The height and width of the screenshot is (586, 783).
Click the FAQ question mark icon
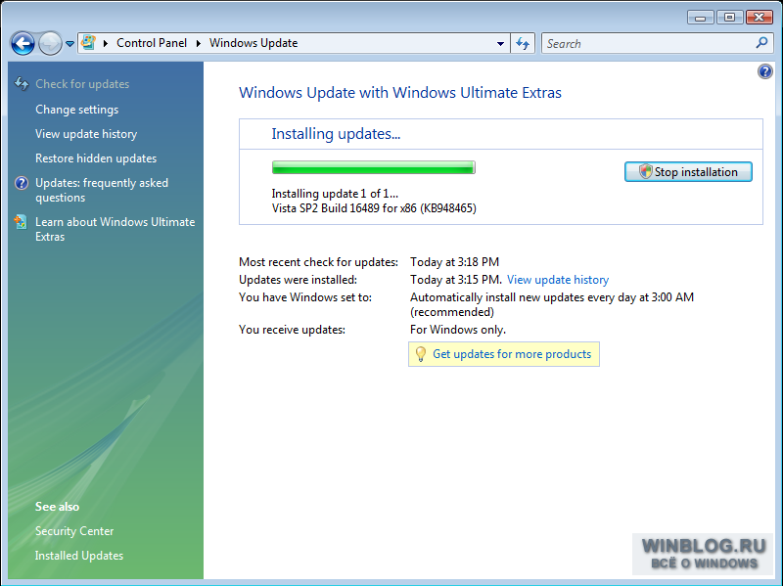point(22,183)
